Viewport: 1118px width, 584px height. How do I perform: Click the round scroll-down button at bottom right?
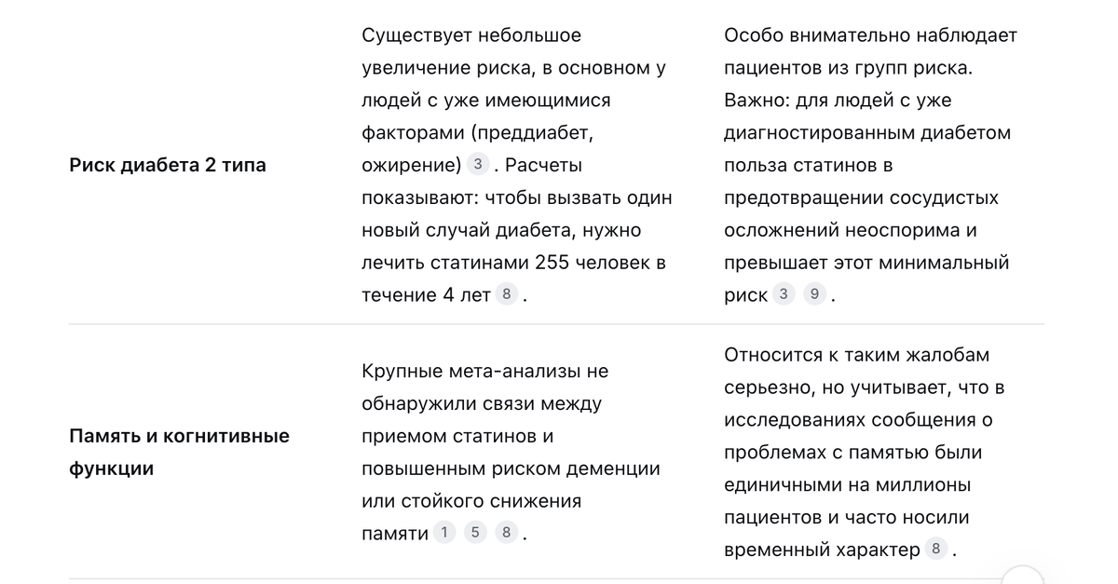coord(1022,575)
